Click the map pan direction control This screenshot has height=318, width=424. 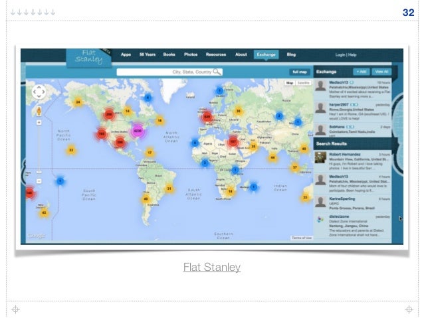pos(39,92)
